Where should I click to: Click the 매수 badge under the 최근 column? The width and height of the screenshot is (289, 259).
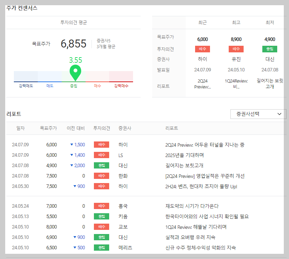click(x=202, y=49)
